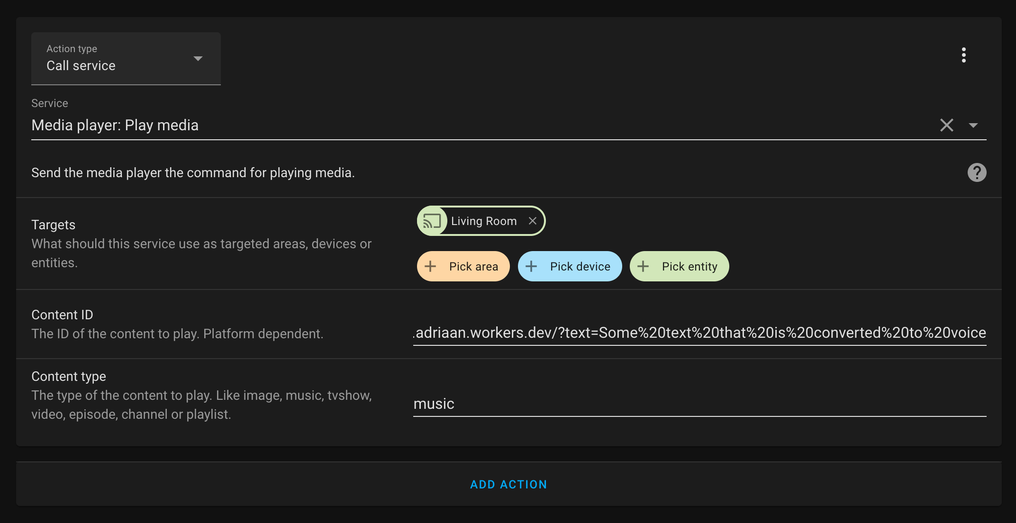Click the plus icon next to Pick device
This screenshot has width=1016, height=523.
531,266
